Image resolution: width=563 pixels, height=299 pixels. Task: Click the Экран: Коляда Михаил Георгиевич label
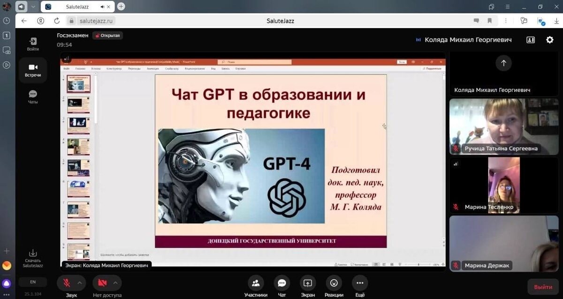pyautogui.click(x=107, y=265)
